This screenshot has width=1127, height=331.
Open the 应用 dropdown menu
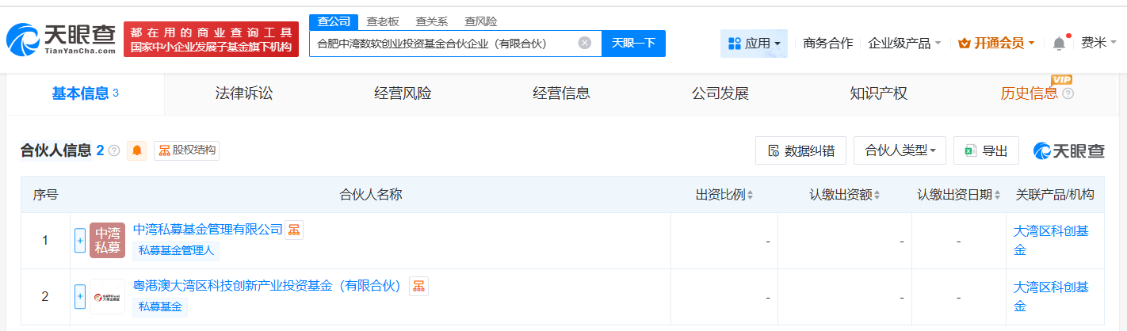tap(754, 44)
